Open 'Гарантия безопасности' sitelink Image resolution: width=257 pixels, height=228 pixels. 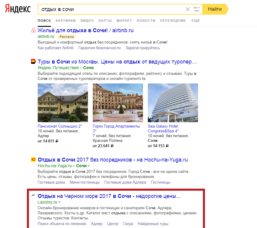pos(99,48)
